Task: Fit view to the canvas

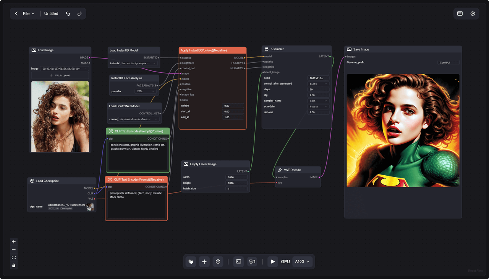Action: click(14, 258)
